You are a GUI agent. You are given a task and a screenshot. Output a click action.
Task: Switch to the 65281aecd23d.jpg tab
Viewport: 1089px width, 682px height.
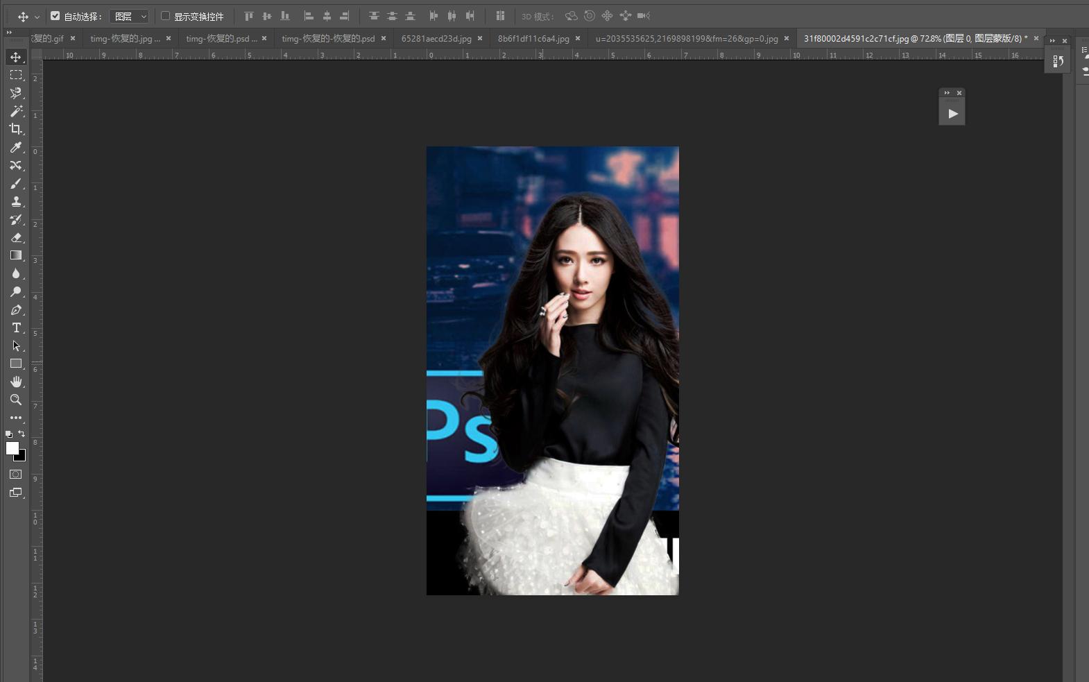(x=436, y=39)
